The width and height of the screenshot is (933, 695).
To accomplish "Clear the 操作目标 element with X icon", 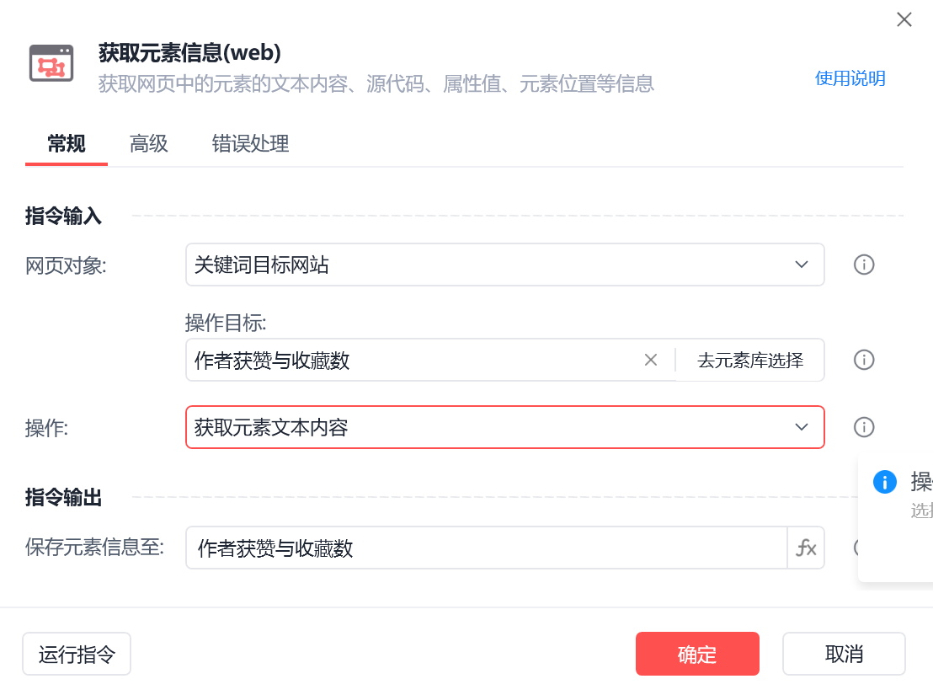I will coord(650,360).
